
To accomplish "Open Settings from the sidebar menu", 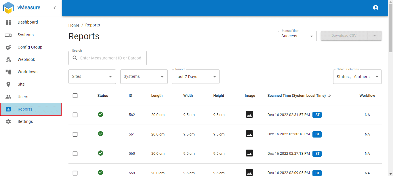I will (25, 121).
